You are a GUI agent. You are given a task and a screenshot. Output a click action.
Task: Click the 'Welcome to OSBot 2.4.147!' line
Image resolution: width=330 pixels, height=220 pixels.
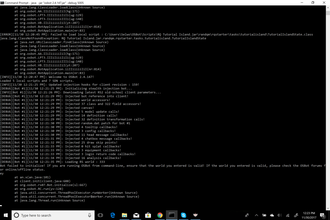click(x=47, y=77)
